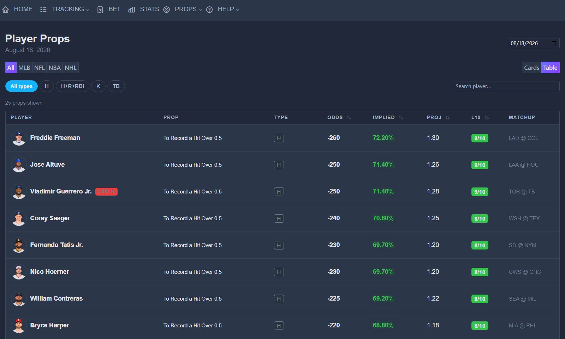Click the L10 column sort arrows
565x339 pixels.
tap(487, 118)
